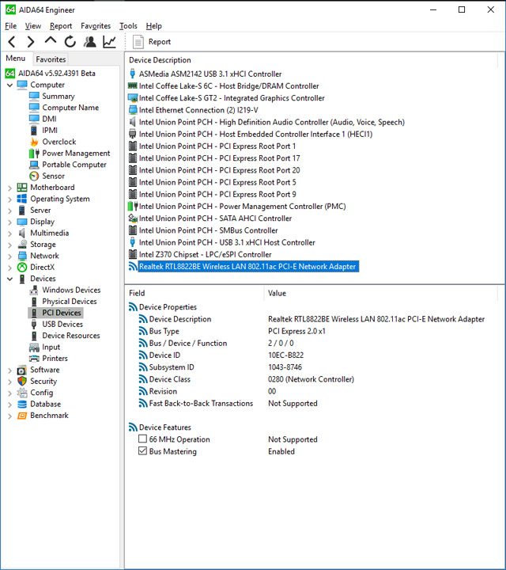The height and width of the screenshot is (570, 506).
Task: Select the Summary icon under Computer
Action: [34, 96]
